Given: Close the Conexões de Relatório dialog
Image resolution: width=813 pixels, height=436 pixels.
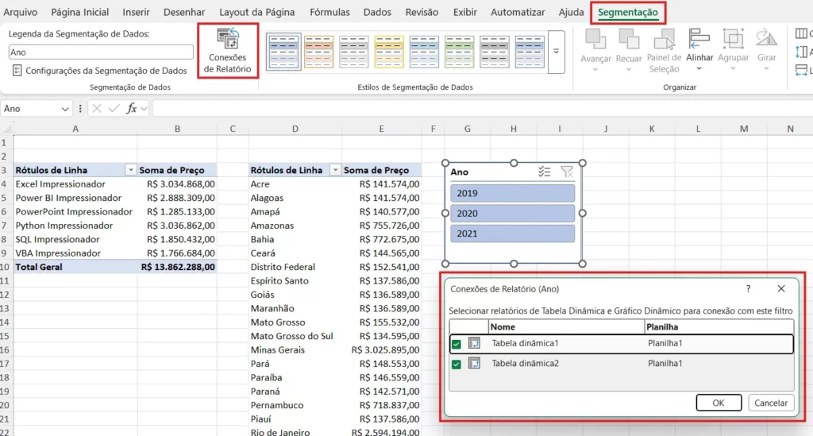Looking at the screenshot, I should tap(781, 289).
